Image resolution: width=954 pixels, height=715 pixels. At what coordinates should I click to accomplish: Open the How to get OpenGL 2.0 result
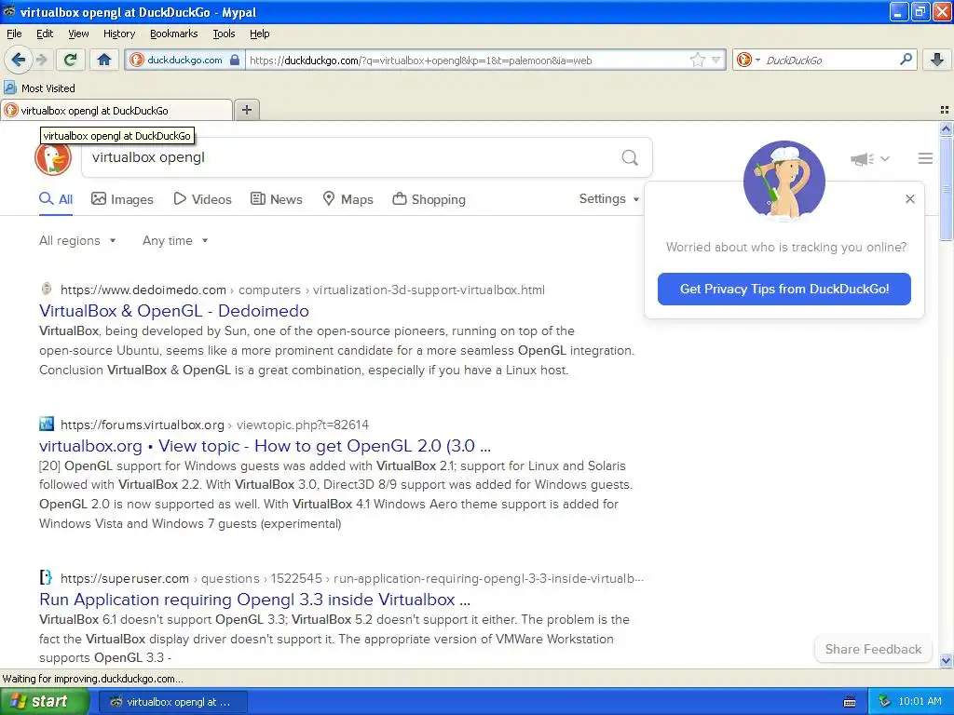click(x=265, y=446)
